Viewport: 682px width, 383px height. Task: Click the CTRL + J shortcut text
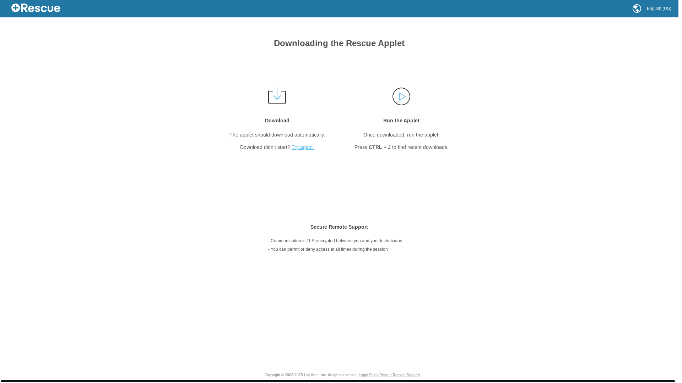pyautogui.click(x=380, y=147)
